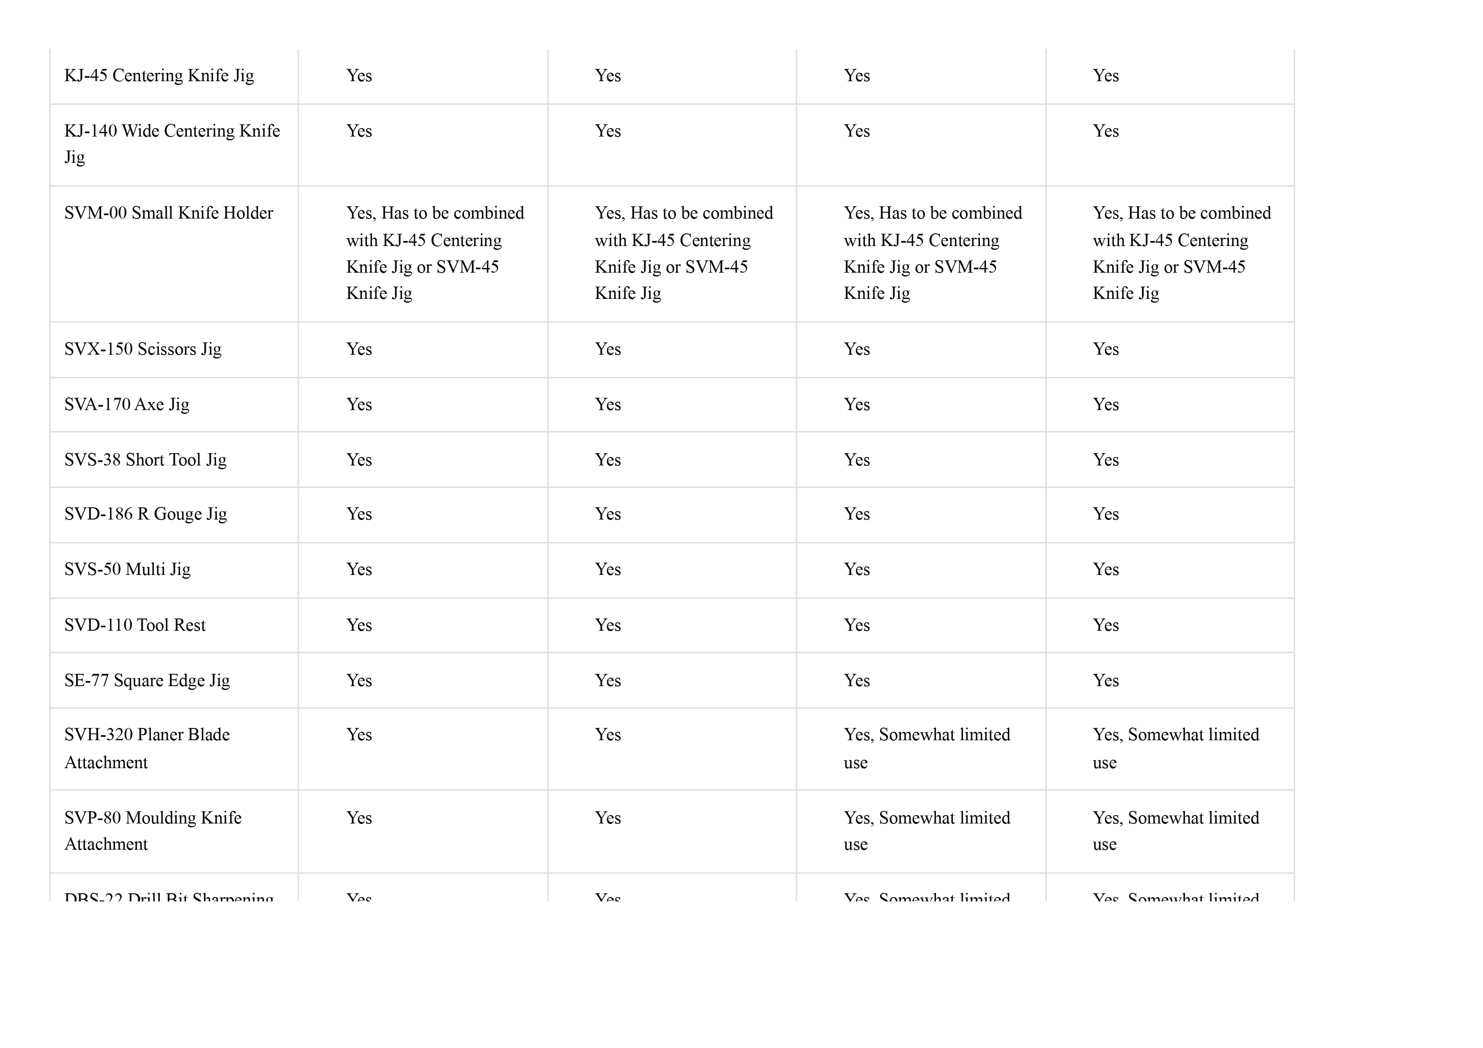Click the SVD-186 R Gouge Jig cell
Image resolution: width=1483 pixels, height=1048 pixels.
(x=145, y=514)
